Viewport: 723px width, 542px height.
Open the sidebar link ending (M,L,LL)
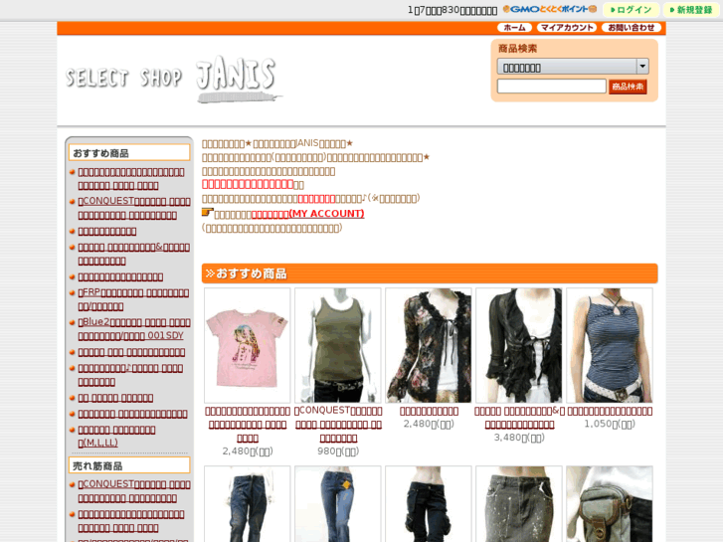pos(116,436)
